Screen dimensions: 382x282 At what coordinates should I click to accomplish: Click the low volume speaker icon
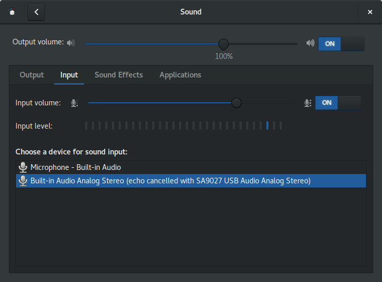coord(71,43)
